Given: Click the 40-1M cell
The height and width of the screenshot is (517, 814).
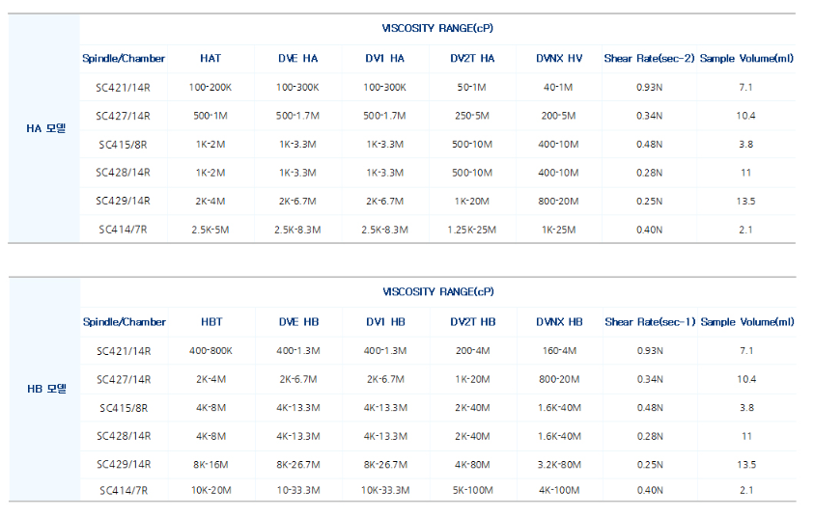Looking at the screenshot, I should click(559, 87).
